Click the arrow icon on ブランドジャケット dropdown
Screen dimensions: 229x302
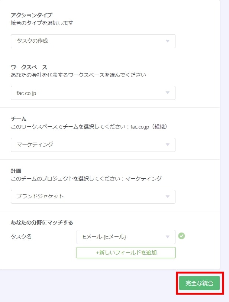tap(168, 197)
